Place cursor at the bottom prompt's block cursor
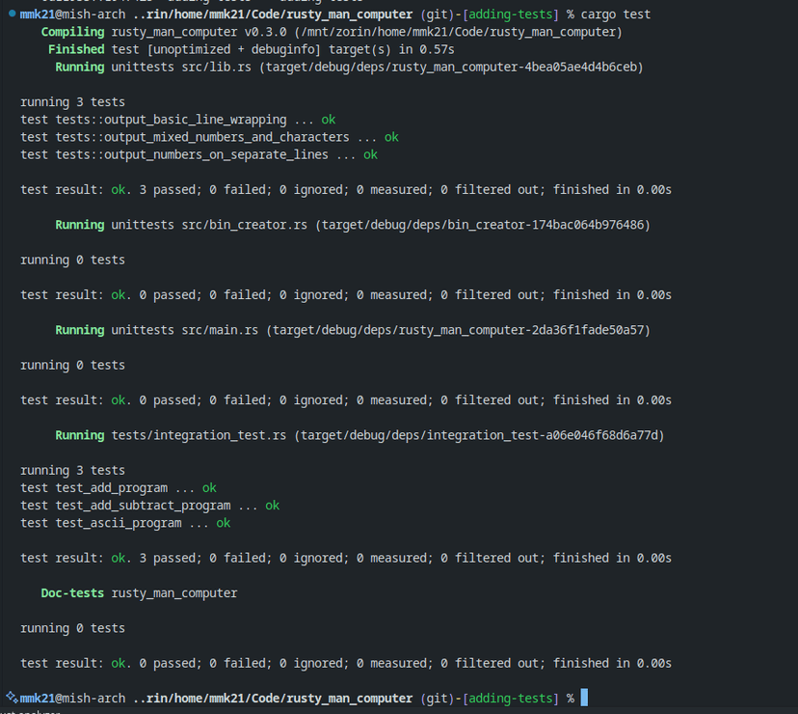Image resolution: width=798 pixels, height=714 pixels. [x=584, y=698]
